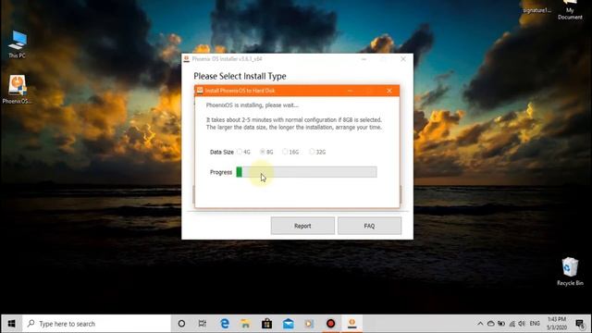The width and height of the screenshot is (592, 333).
Task: Open Cortana from the taskbar
Action: click(181, 324)
